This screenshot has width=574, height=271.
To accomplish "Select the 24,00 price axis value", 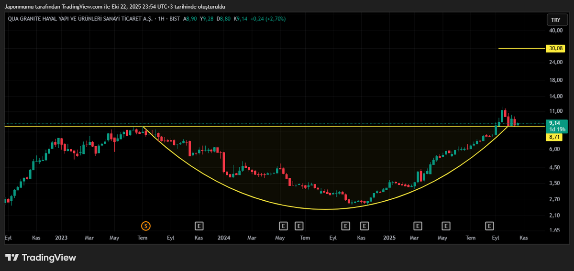I will click(556, 62).
